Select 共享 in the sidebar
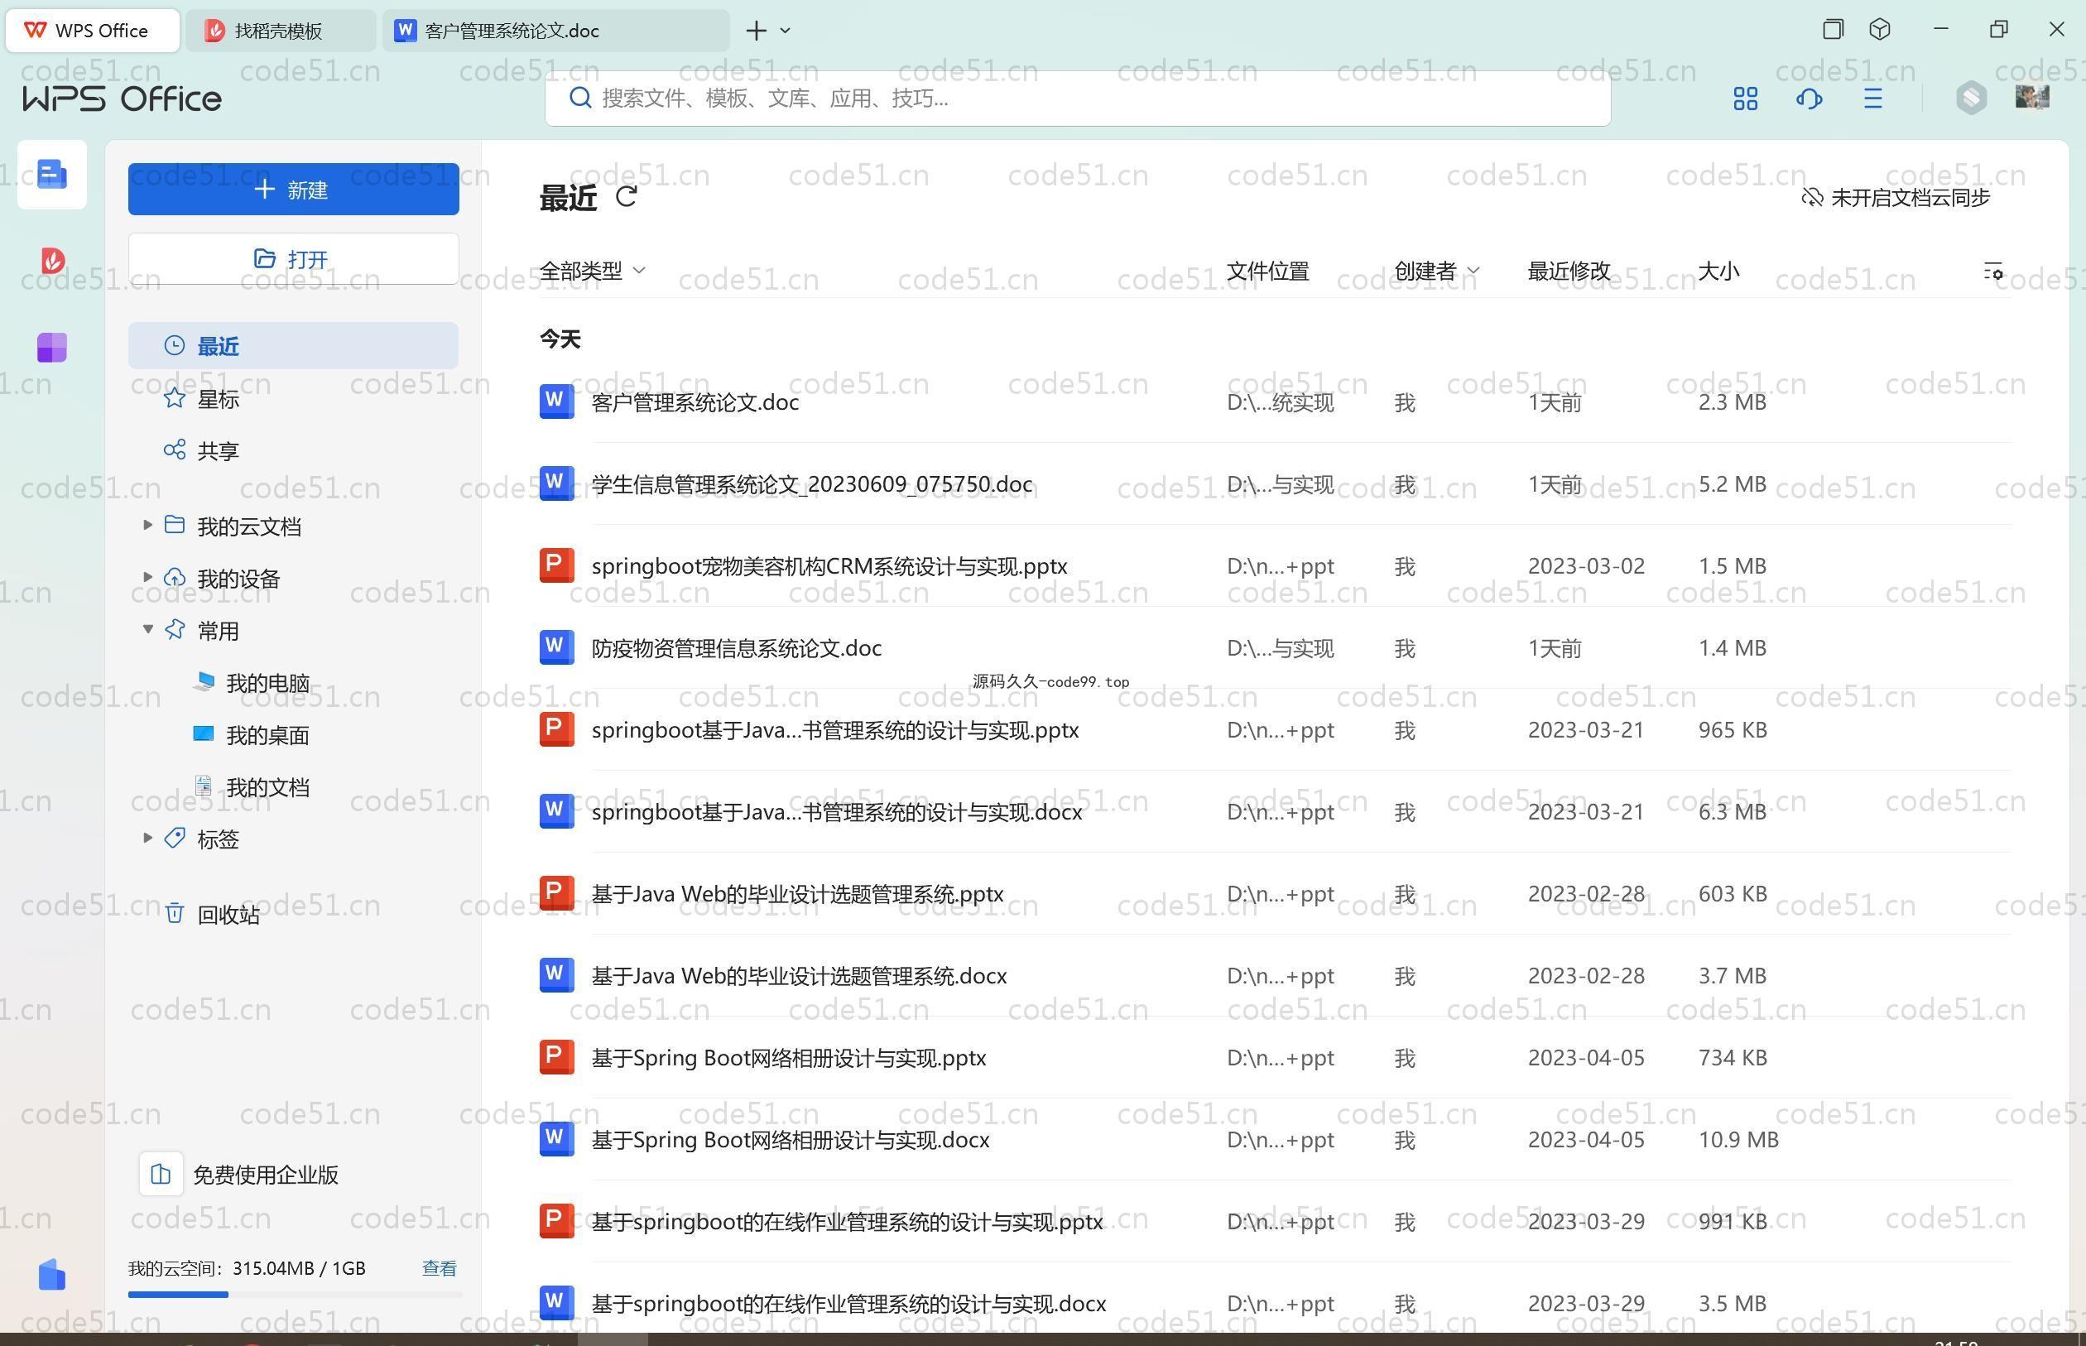The height and width of the screenshot is (1346, 2086). point(294,450)
